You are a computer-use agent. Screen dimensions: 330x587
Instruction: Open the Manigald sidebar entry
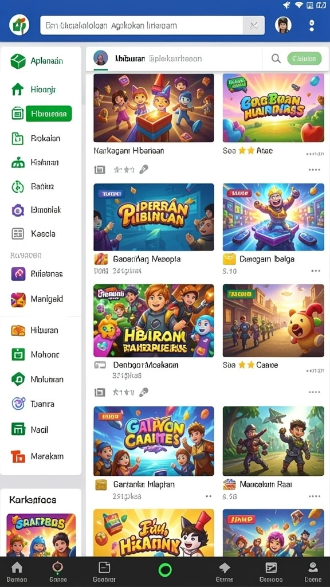(37, 299)
